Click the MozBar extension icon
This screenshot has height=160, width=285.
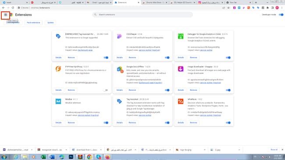58,101
